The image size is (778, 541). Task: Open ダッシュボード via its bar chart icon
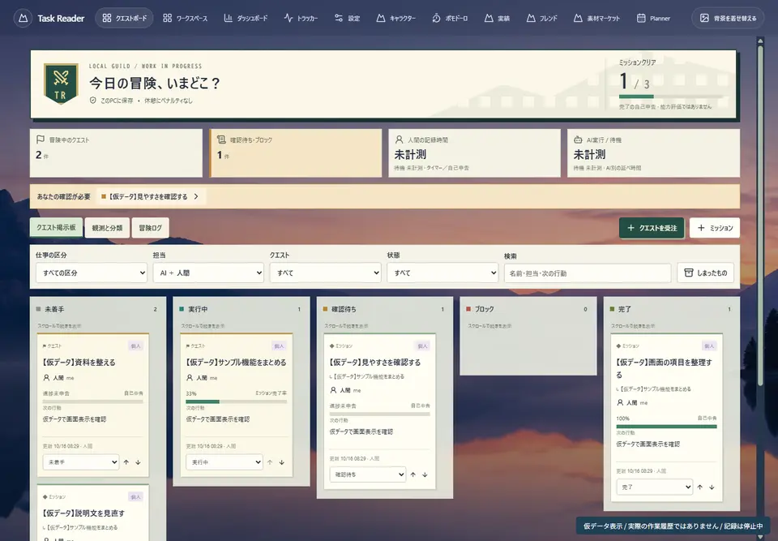coord(228,19)
